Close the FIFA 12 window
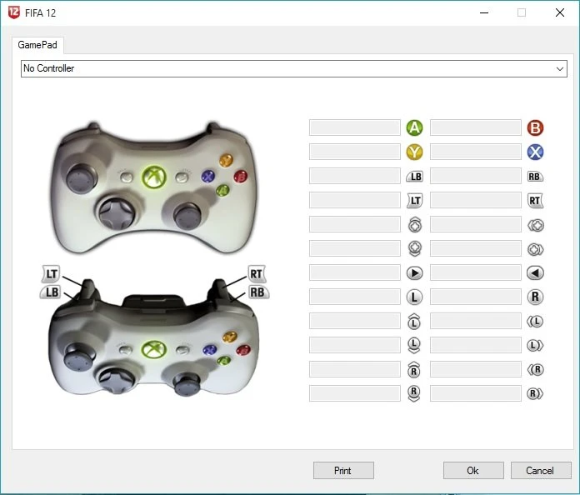The width and height of the screenshot is (580, 495). 560,12
